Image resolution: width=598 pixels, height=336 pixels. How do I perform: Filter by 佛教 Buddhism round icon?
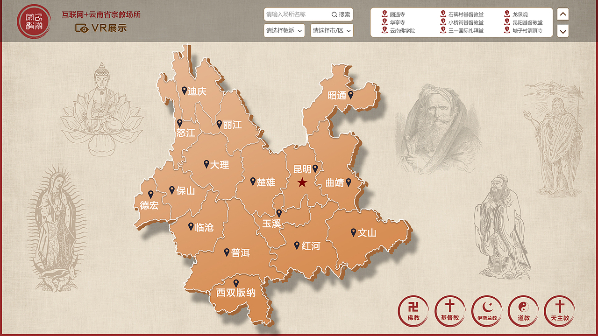pyautogui.click(x=413, y=311)
